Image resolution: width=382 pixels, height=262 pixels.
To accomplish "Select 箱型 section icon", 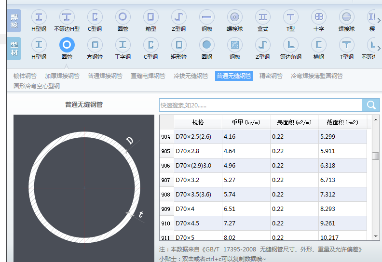I will pyautogui.click(x=151, y=17).
